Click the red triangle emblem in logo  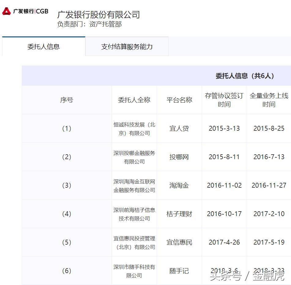click(7, 11)
